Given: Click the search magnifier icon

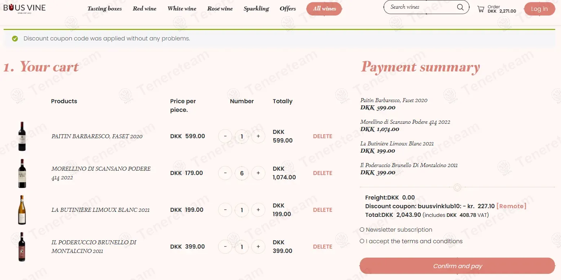Looking at the screenshot, I should [x=460, y=7].
